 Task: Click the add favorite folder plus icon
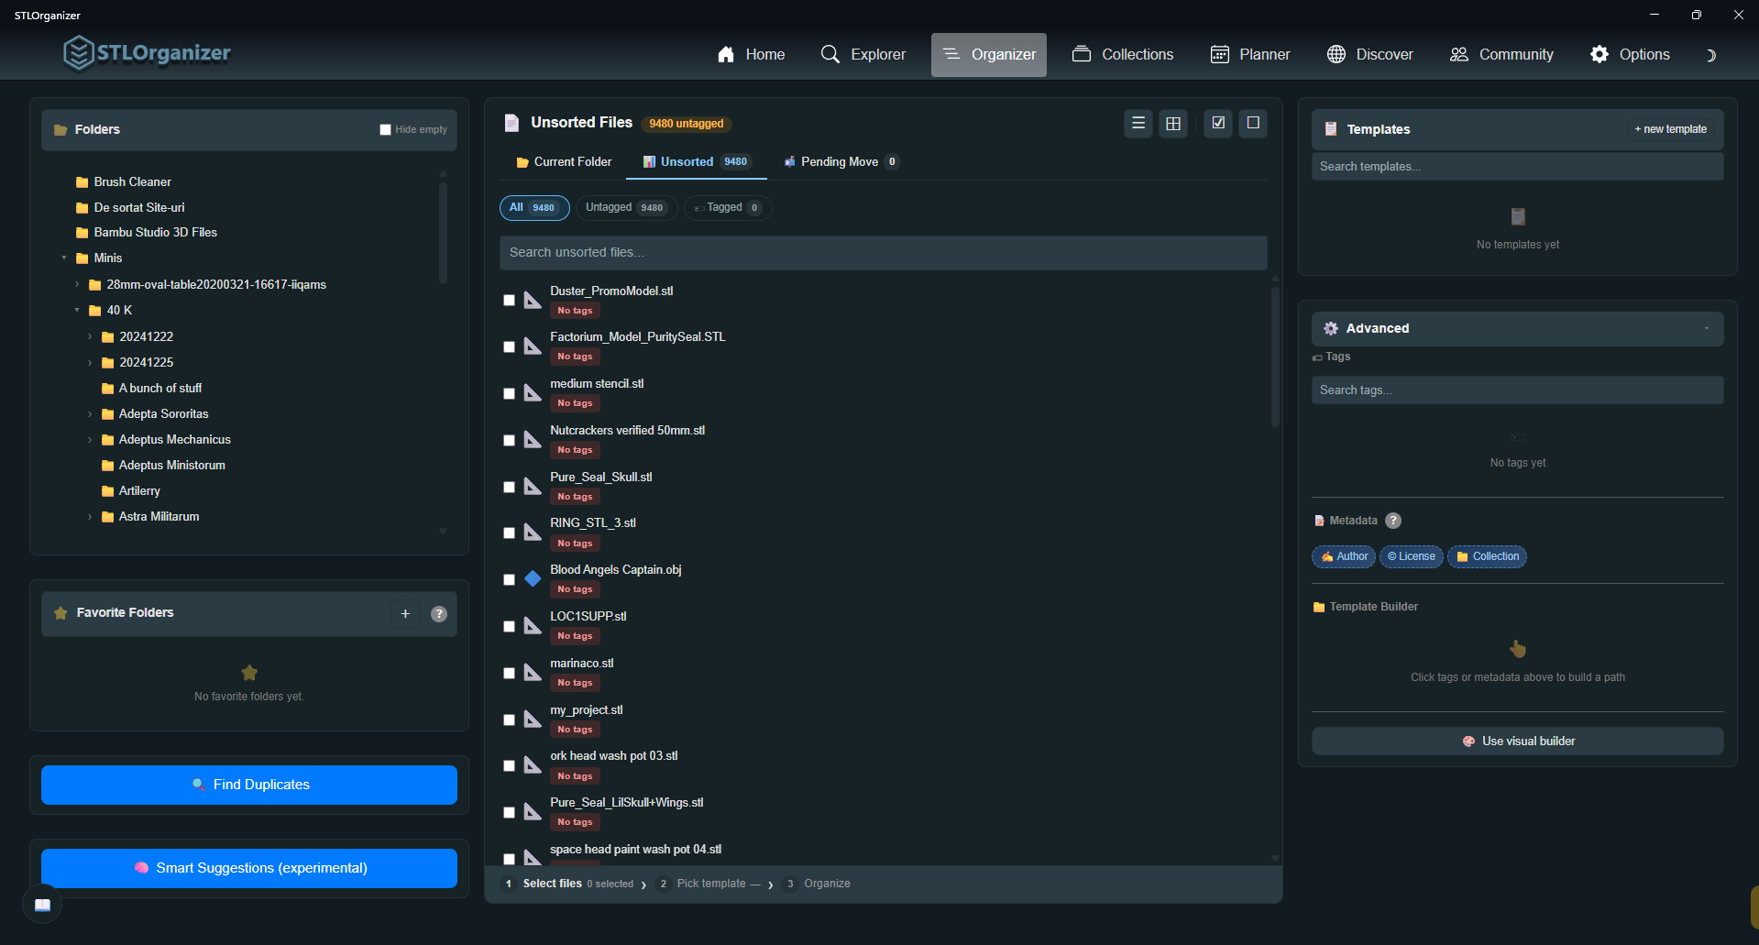pos(405,614)
